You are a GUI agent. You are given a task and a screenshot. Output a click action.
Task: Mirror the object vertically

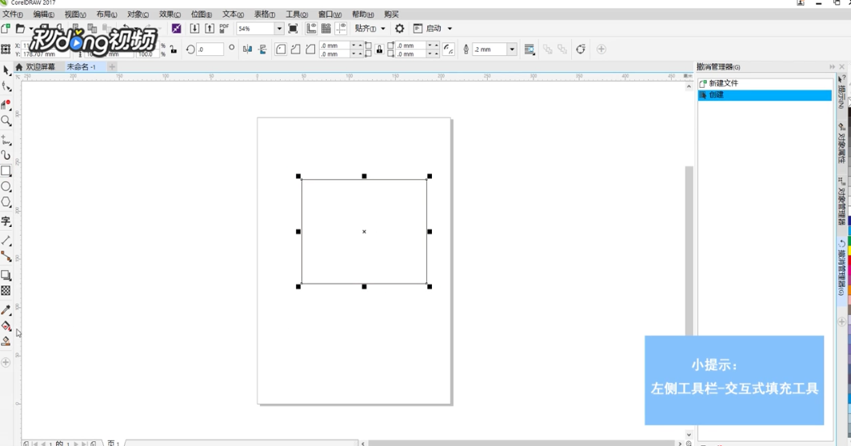click(x=262, y=50)
